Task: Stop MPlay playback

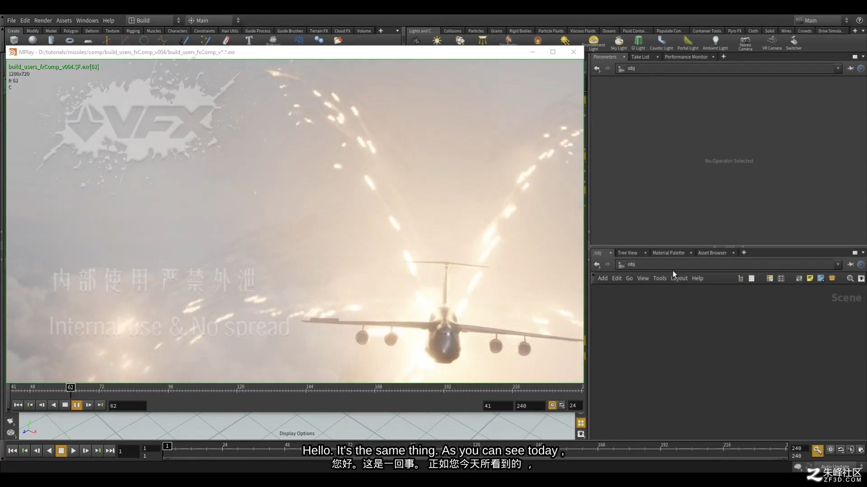Action: tap(65, 405)
